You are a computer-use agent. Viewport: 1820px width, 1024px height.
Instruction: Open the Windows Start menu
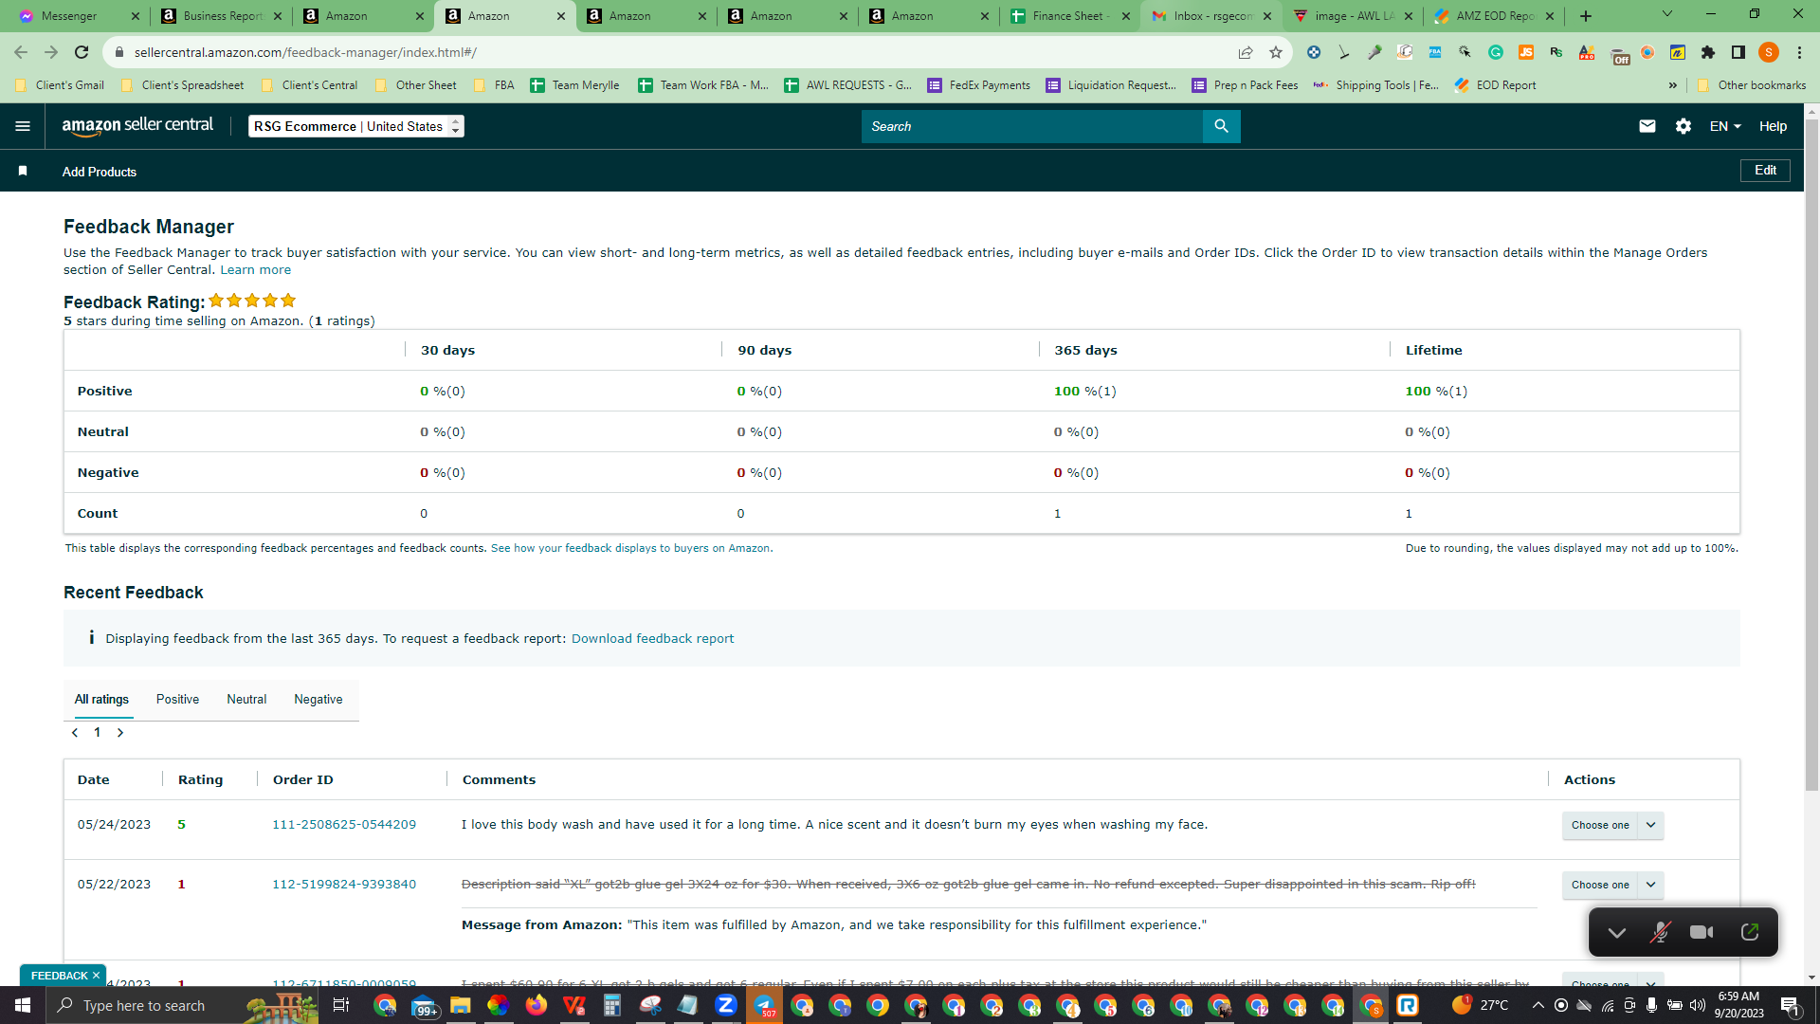(23, 1005)
